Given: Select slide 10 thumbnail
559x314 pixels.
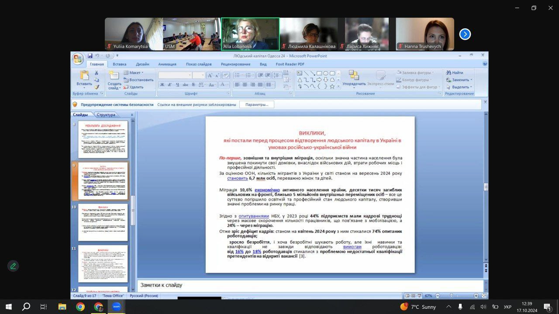Looking at the screenshot, I should tap(103, 222).
